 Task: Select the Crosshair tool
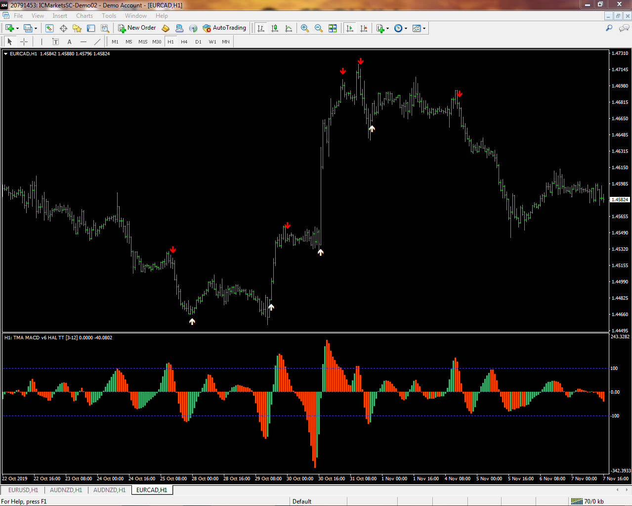(24, 42)
